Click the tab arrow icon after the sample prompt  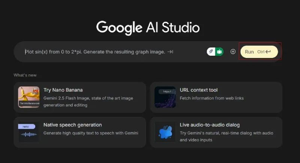[x=170, y=52]
